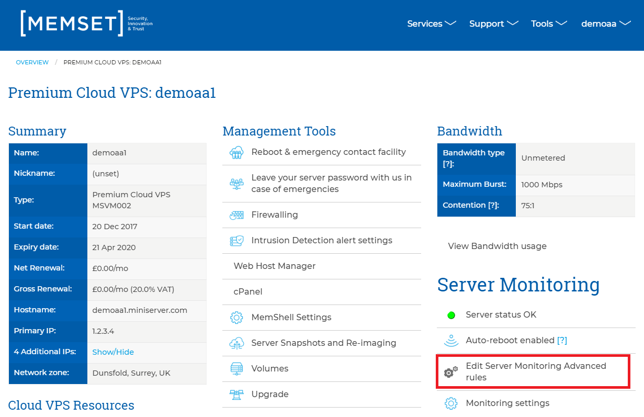
Task: Click the Premium Cloud VPS MSVM002 value
Action: [131, 200]
